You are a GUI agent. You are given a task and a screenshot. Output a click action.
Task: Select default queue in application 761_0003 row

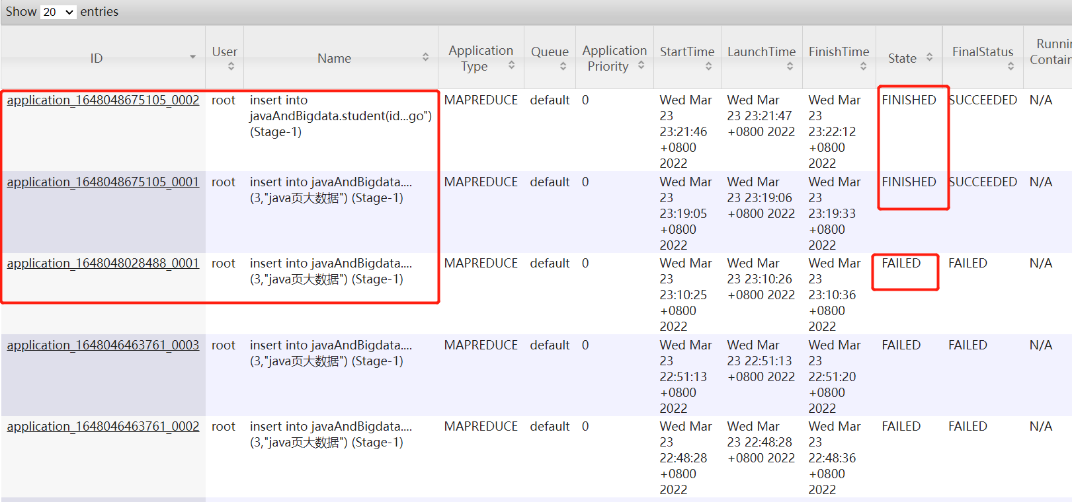(x=550, y=345)
